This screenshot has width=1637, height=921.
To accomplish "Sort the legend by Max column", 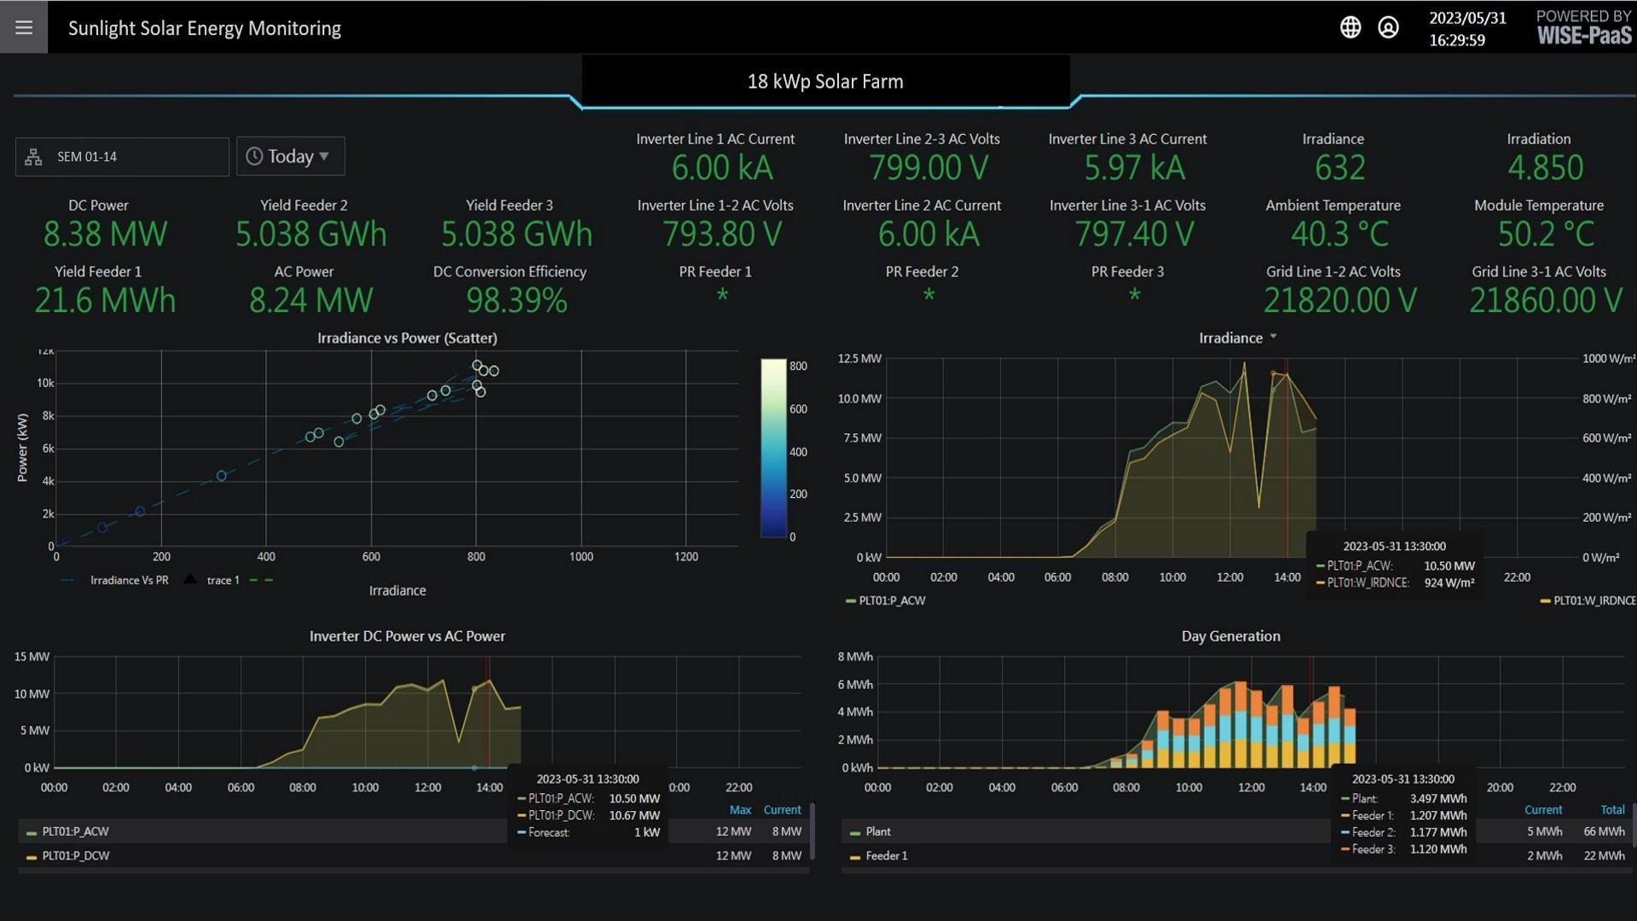I will click(x=740, y=809).
